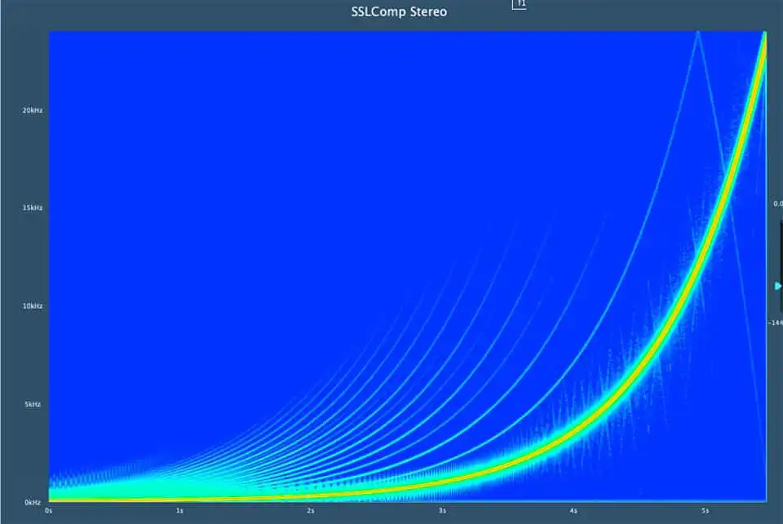Click the 0s time axis marker
The image size is (783, 524).
[50, 511]
